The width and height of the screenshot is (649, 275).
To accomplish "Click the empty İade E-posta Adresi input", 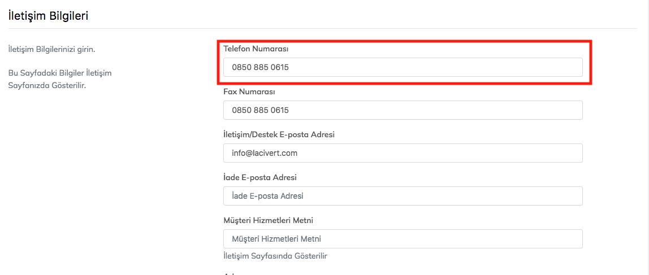I will 403,196.
